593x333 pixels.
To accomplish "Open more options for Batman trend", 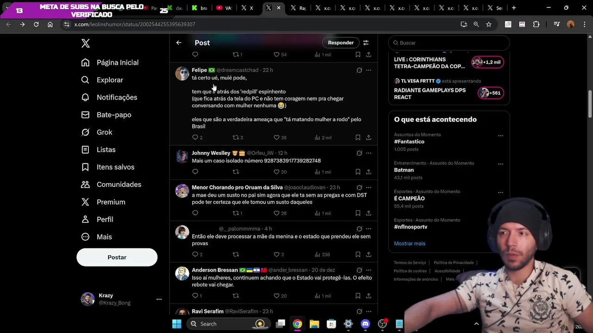I will [500, 164].
